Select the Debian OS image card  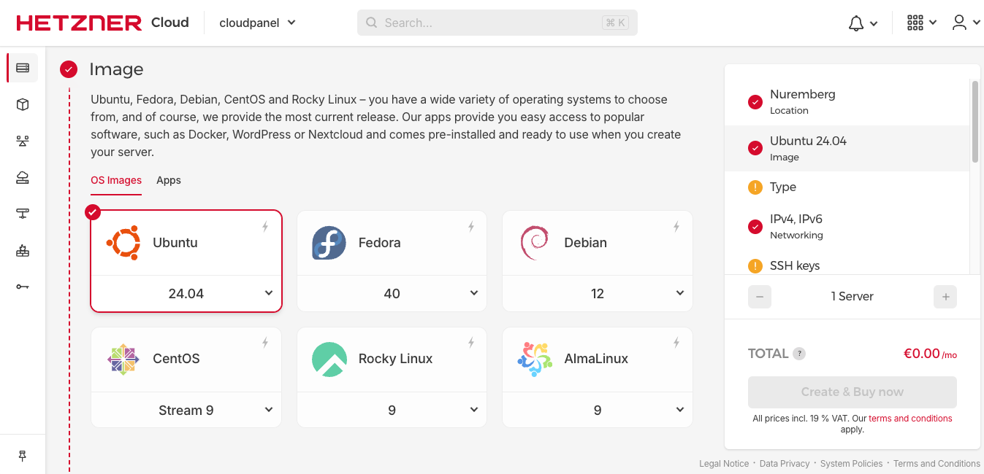pos(597,243)
